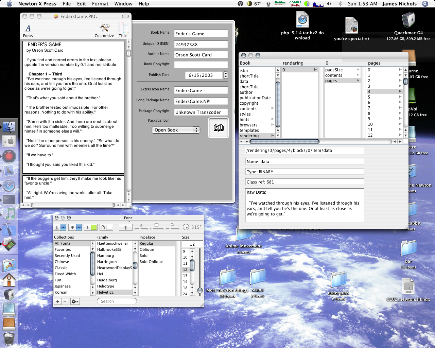Expand pageSize in the browser column

pos(358,70)
